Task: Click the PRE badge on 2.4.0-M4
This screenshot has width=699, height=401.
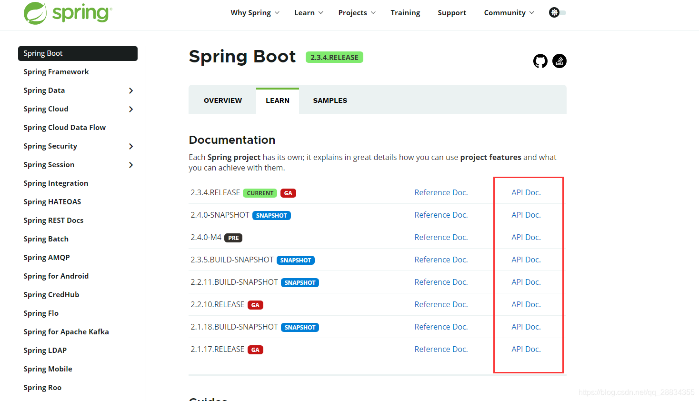Action: pos(233,238)
